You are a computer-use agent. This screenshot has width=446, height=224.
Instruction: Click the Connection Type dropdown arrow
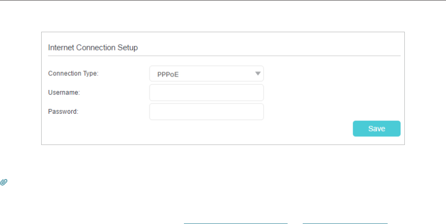click(x=257, y=73)
